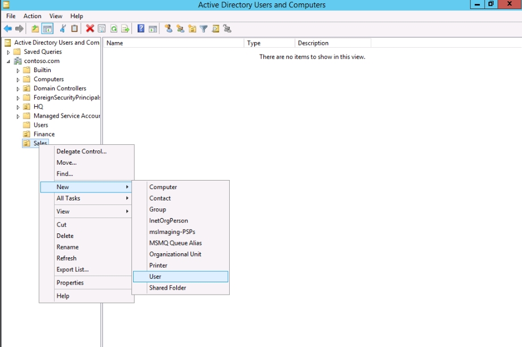The image size is (522, 347).
Task: Open the Action menu
Action: click(x=32, y=16)
